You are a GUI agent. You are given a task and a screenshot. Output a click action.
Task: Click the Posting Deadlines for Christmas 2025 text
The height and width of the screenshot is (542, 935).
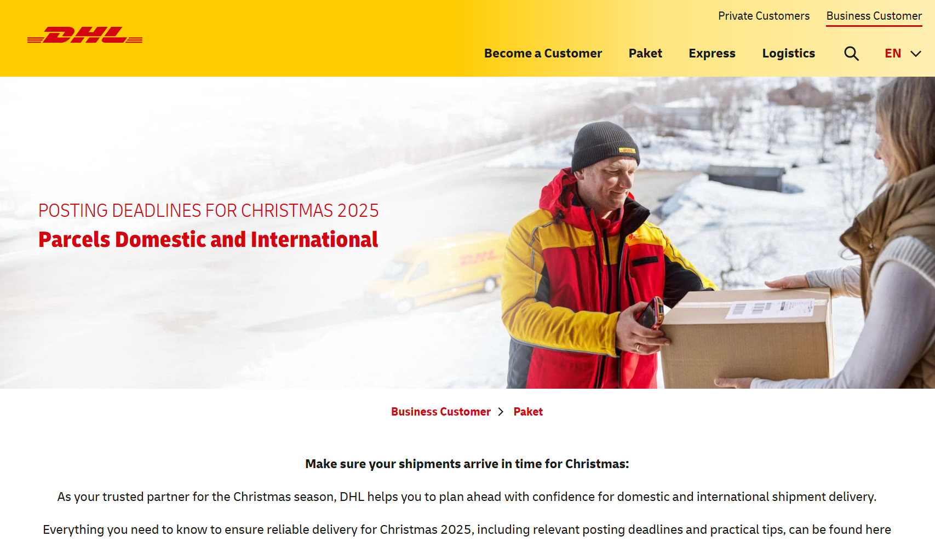208,211
